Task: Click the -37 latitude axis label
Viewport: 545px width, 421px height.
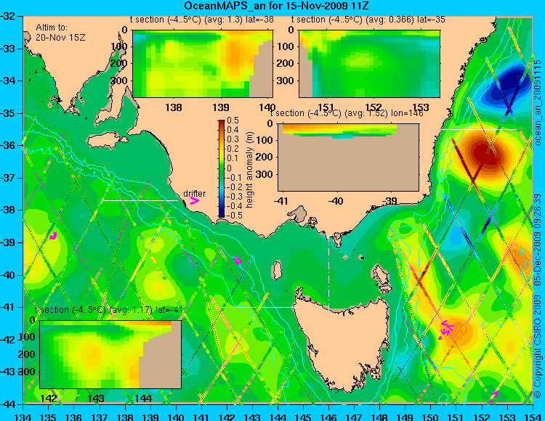Action: coord(8,178)
